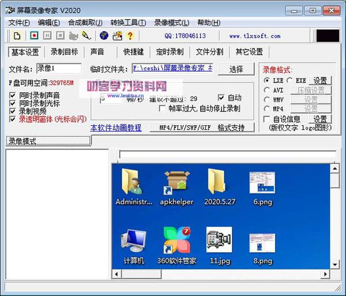Click the 8.png thumbnail in preview
Image resolution: width=346 pixels, height=296 pixels.
point(262,243)
